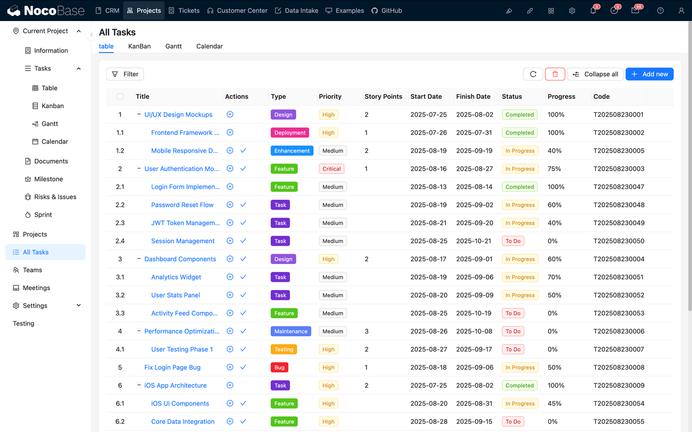Collapse the Tasks section in the sidebar

[78, 69]
